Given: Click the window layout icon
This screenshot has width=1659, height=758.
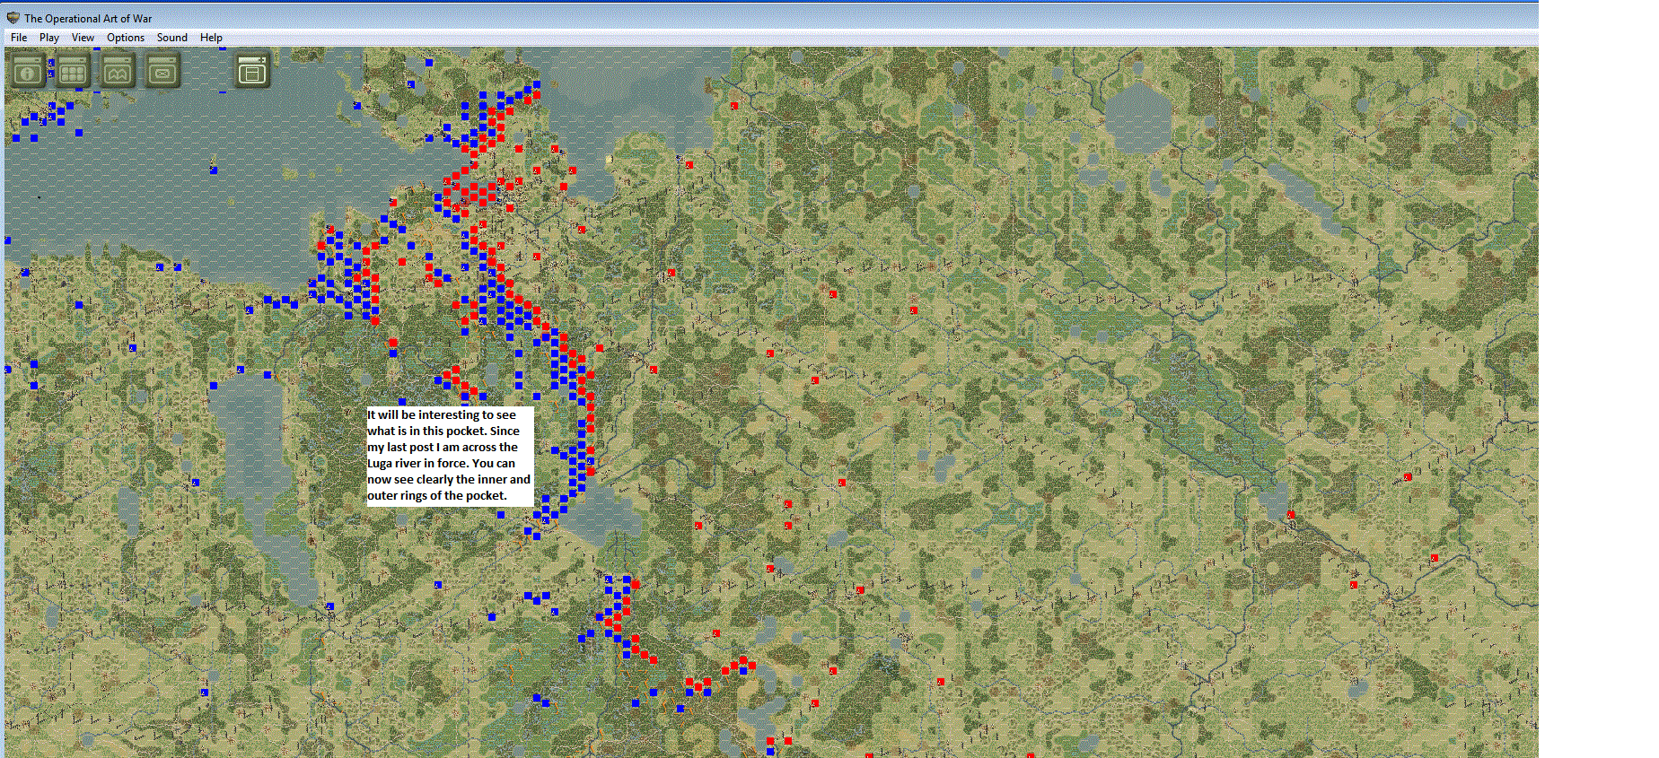Looking at the screenshot, I should (x=252, y=70).
